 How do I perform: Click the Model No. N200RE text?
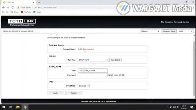18,31
